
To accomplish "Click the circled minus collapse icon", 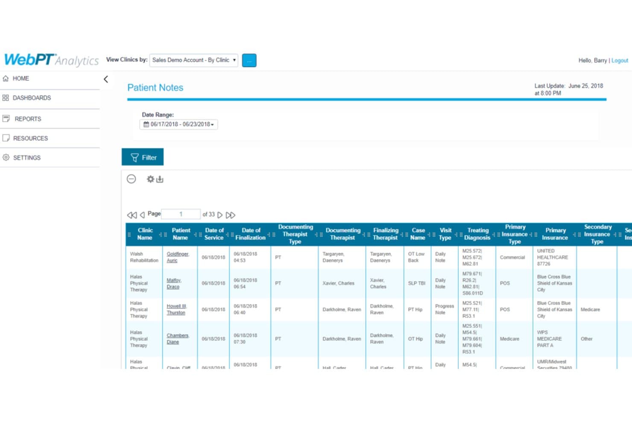I will tap(132, 179).
